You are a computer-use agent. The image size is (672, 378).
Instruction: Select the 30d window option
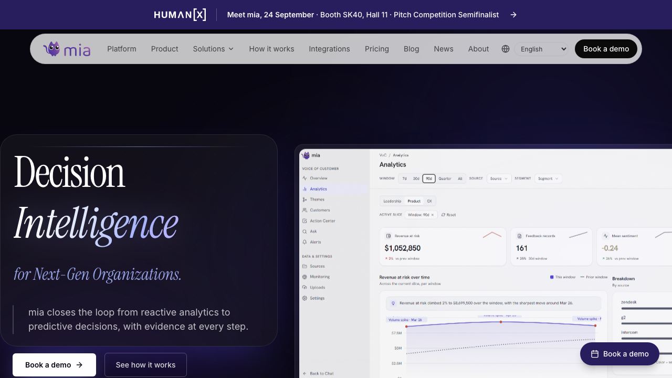[x=416, y=178]
